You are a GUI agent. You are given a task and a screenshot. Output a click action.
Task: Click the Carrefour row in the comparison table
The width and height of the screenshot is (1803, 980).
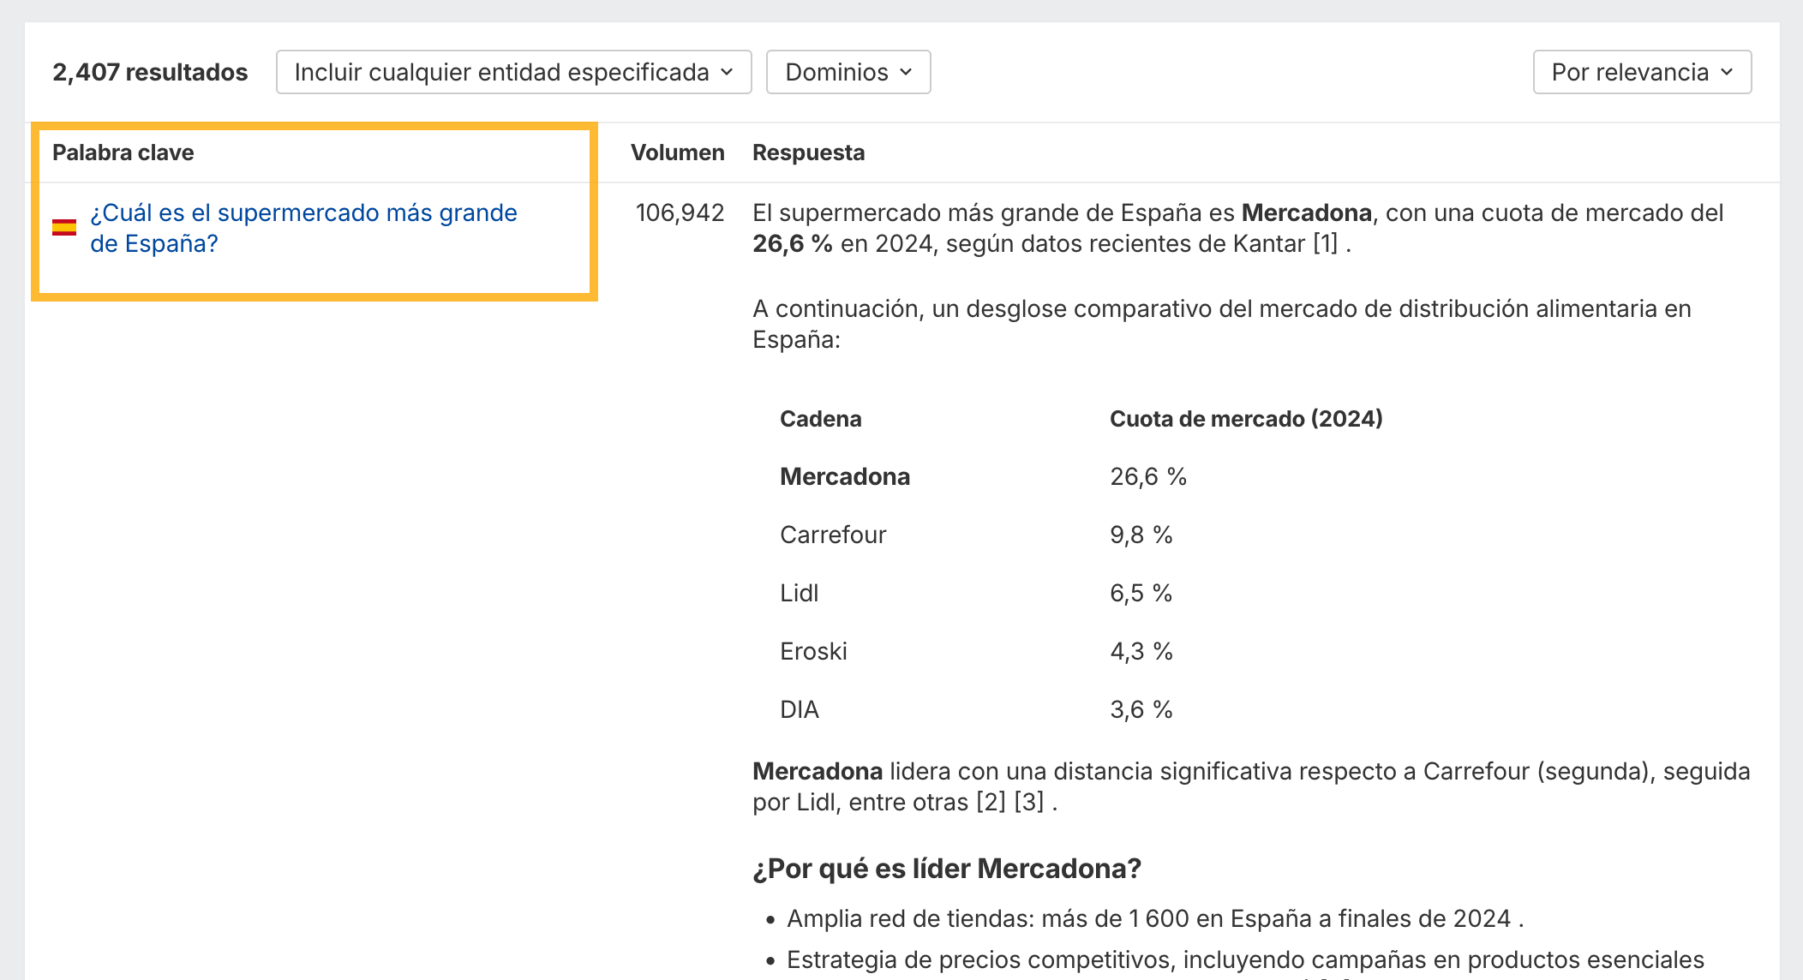(x=833, y=535)
